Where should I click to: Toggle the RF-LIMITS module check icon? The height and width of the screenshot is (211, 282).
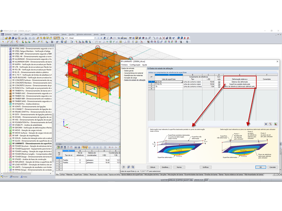(10, 167)
